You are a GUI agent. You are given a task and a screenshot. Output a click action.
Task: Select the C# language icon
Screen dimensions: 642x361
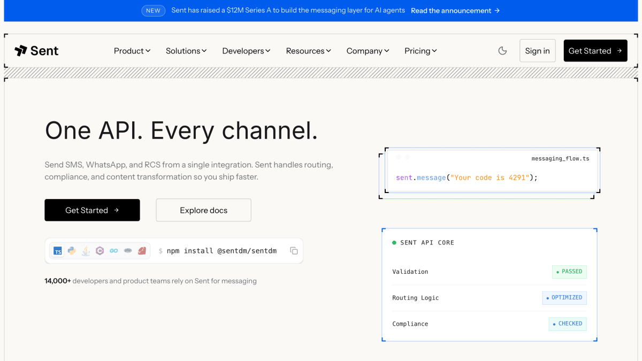pos(100,251)
